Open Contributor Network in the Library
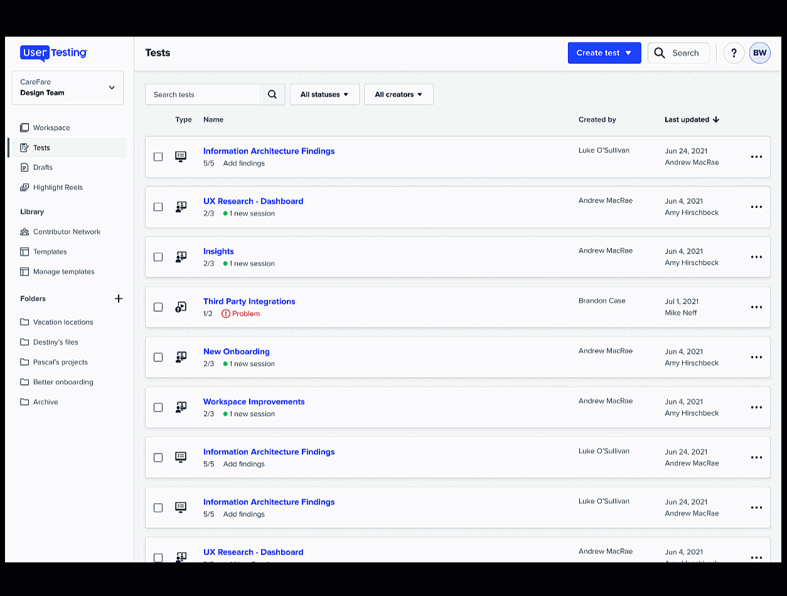The image size is (787, 596). (67, 232)
